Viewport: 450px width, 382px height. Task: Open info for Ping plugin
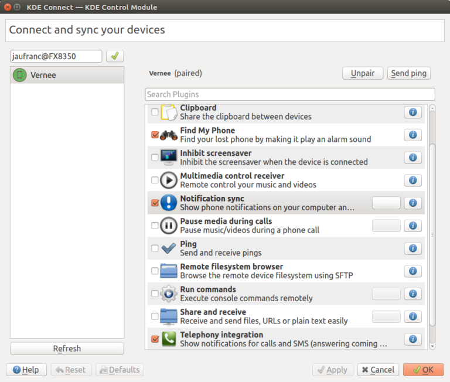(412, 248)
